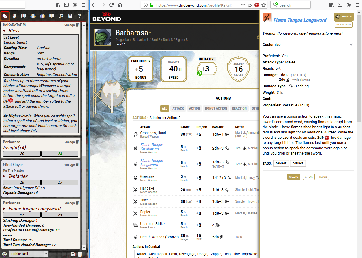362x258 pixels.
Task: Collapse the Bless spell details
Action: [x=5, y=31]
